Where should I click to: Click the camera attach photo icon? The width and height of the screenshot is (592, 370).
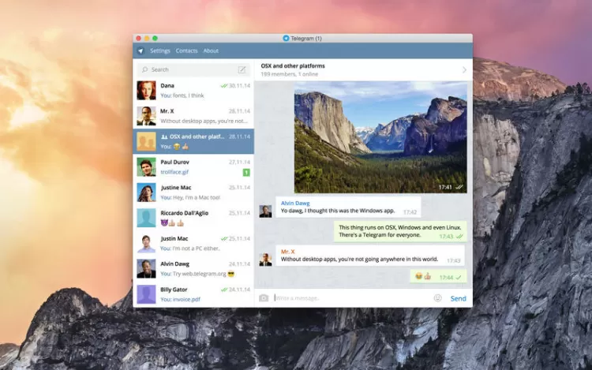coord(264,298)
